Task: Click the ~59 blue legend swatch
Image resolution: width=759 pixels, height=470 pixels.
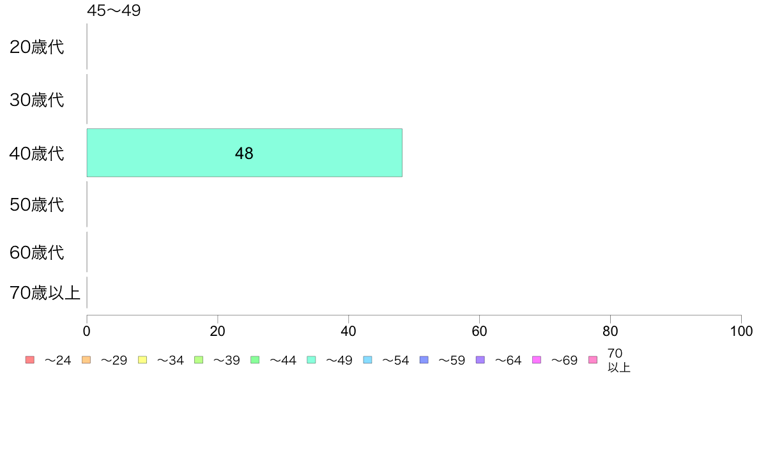Action: coord(424,360)
